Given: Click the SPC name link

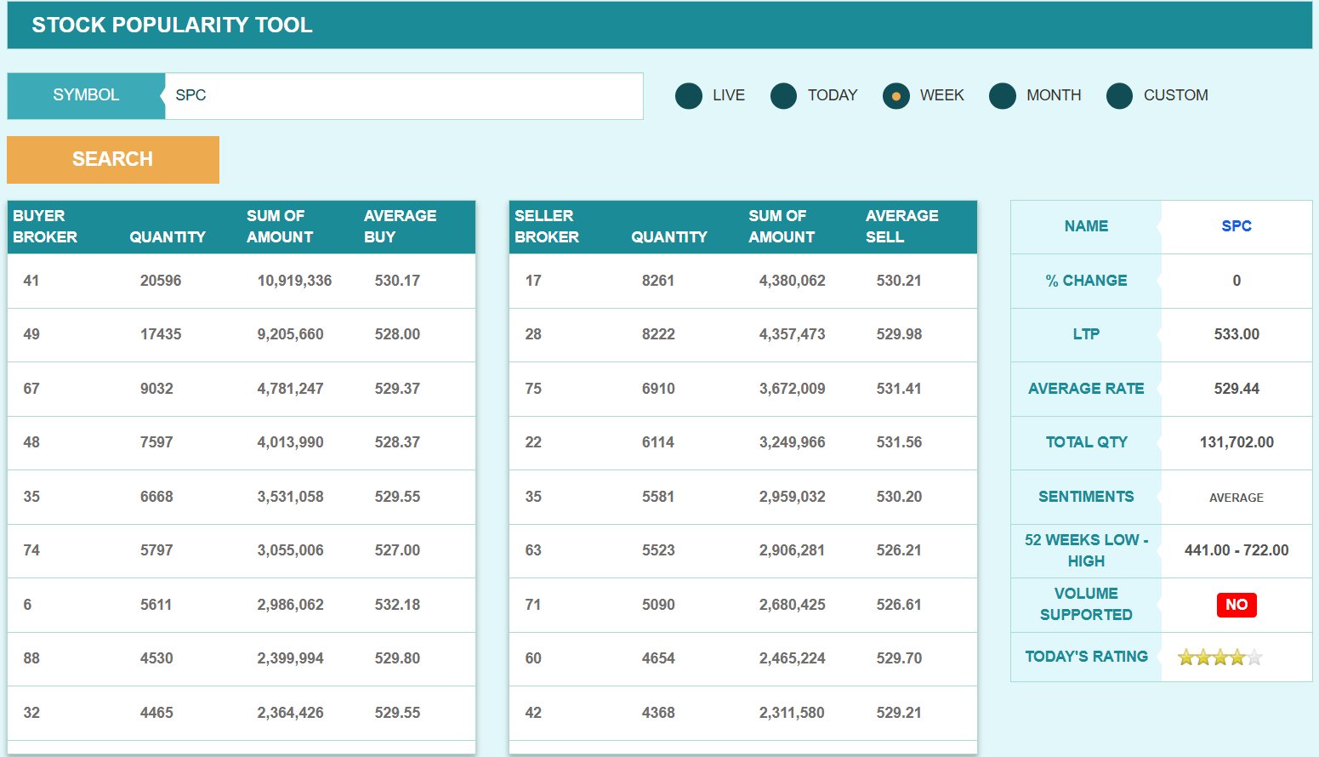Looking at the screenshot, I should (1236, 226).
